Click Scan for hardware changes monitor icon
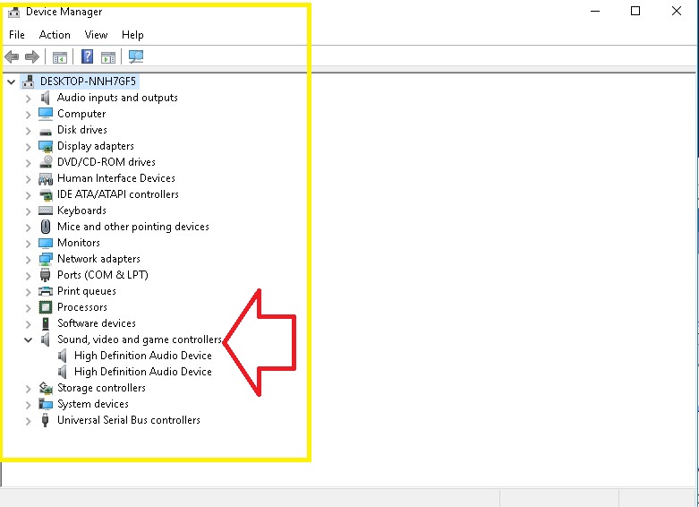This screenshot has width=699, height=507. 136,56
